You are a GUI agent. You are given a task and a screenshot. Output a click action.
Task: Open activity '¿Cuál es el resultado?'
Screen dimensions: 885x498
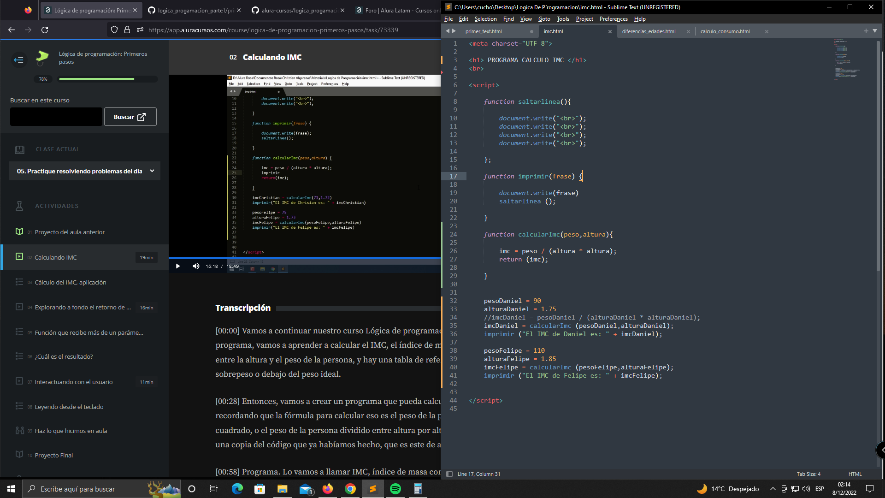click(x=64, y=356)
